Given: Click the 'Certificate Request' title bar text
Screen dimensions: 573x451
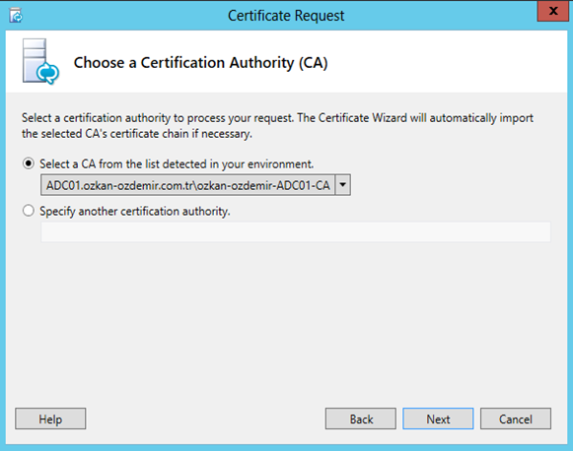Looking at the screenshot, I should (x=286, y=16).
